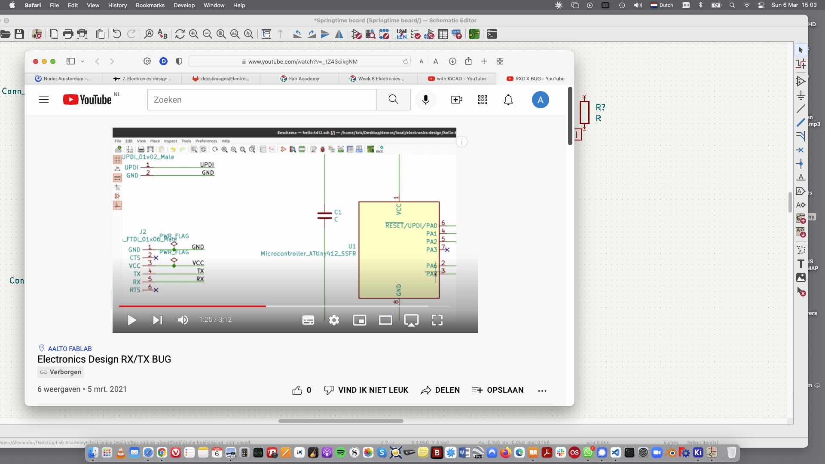
Task: Open symbol fields table icon
Action: pos(443,34)
